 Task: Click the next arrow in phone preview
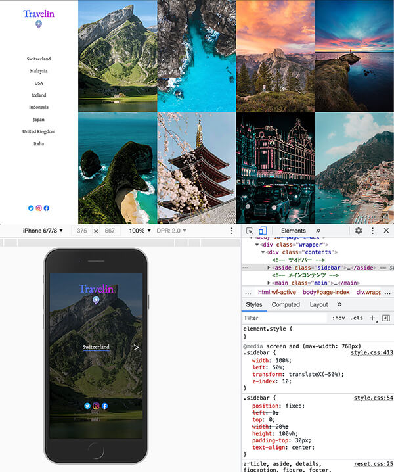pos(136,348)
